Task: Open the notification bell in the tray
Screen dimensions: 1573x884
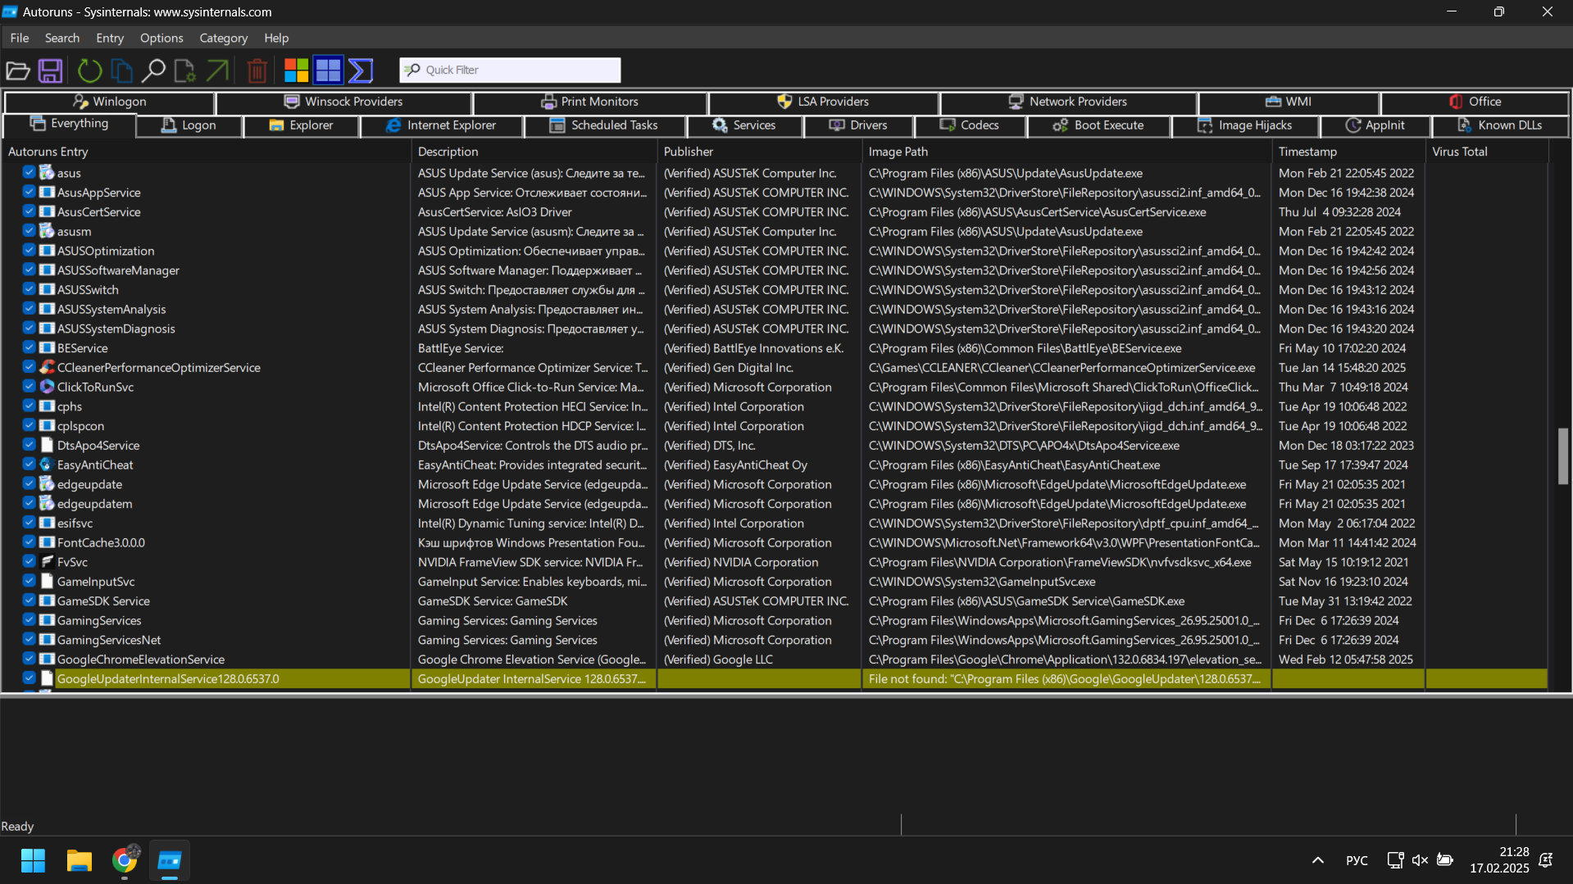Action: pos(1546,860)
